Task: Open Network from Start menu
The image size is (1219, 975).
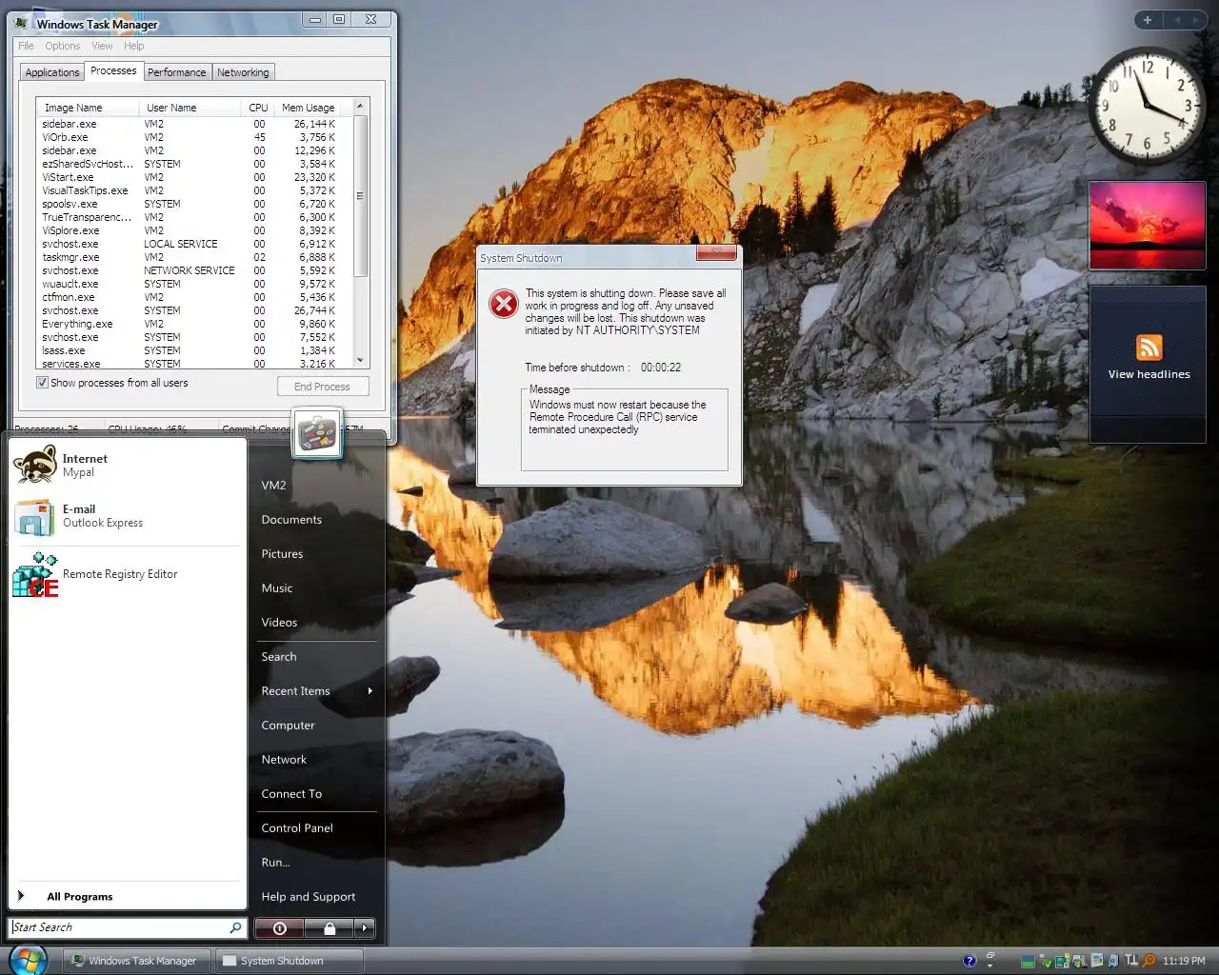Action: [284, 760]
